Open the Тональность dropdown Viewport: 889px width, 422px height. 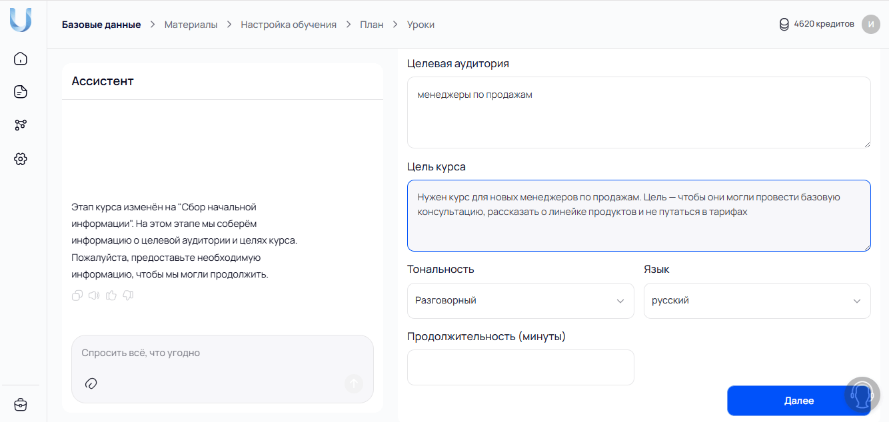(x=520, y=301)
